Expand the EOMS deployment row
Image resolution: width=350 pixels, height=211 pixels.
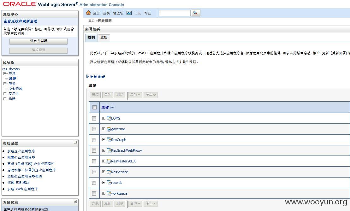point(104,118)
